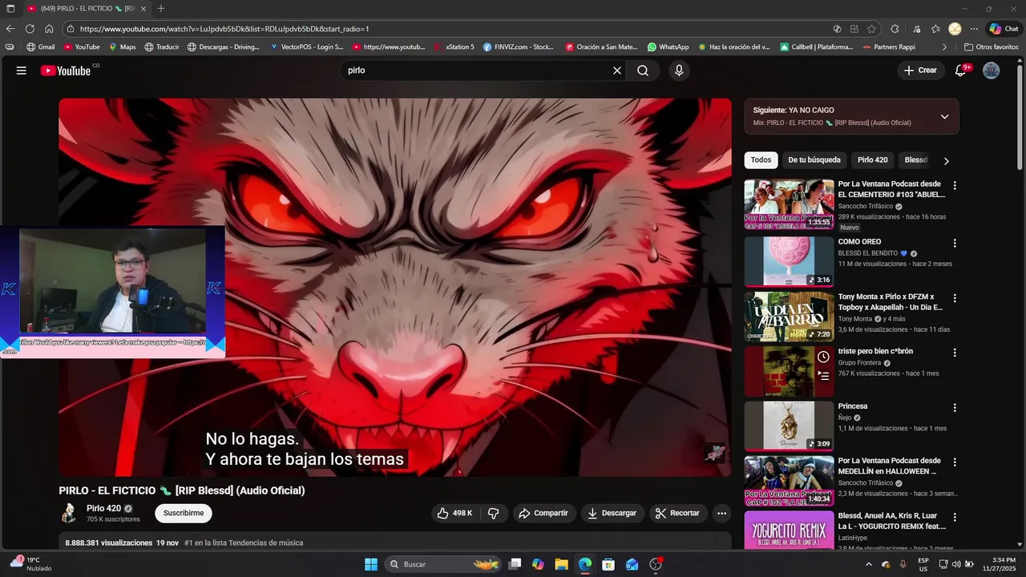This screenshot has width=1026, height=577.
Task: Go to YouTube home via logo
Action: pyautogui.click(x=66, y=71)
